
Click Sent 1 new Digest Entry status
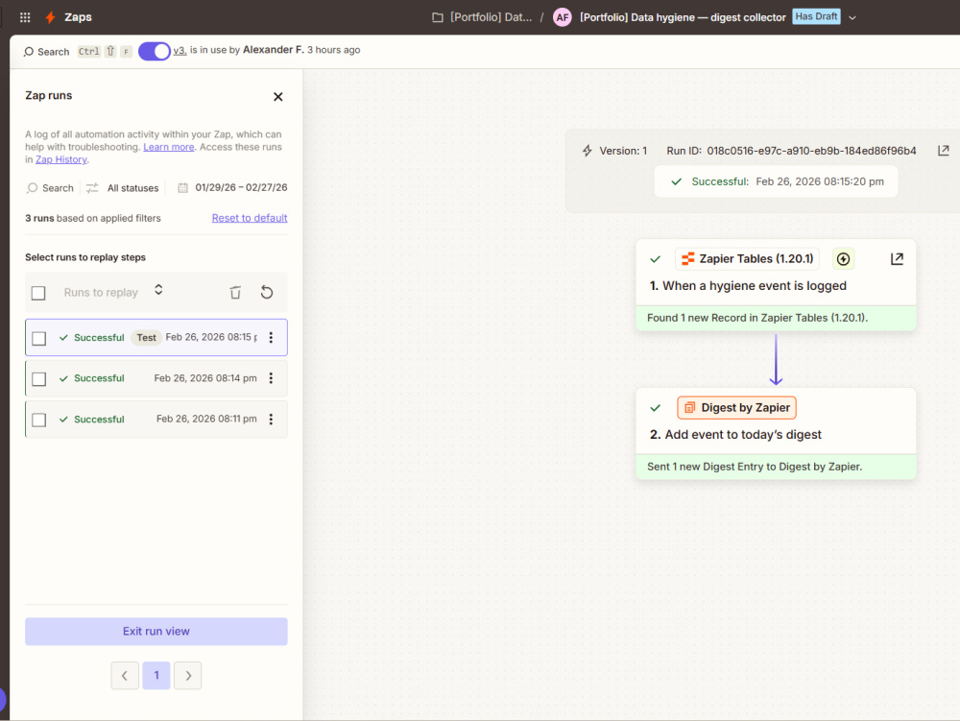(x=776, y=467)
